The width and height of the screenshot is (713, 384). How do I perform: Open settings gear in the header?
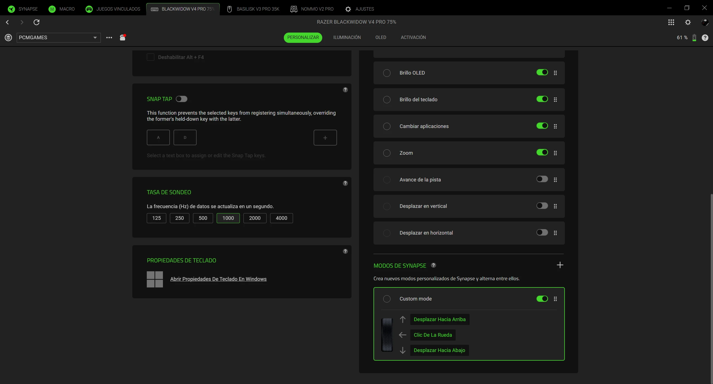coord(688,22)
